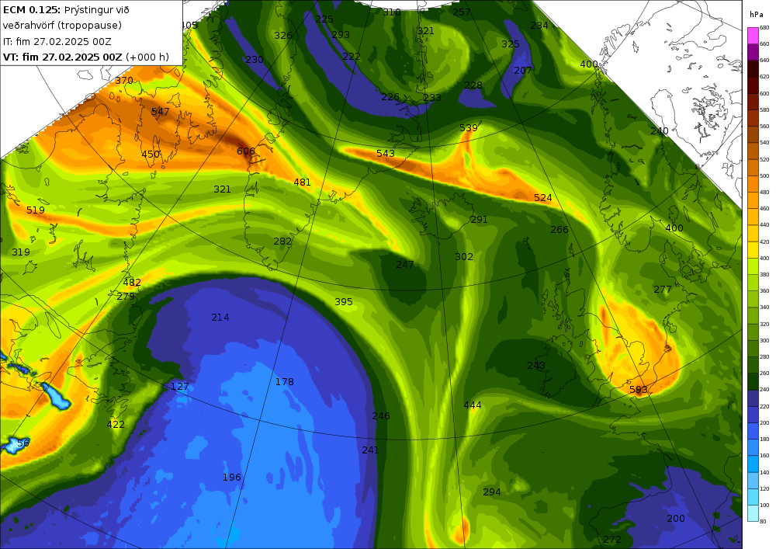The image size is (776, 549).
Task: Click the '230' pressure value on the map
Action: tap(255, 60)
